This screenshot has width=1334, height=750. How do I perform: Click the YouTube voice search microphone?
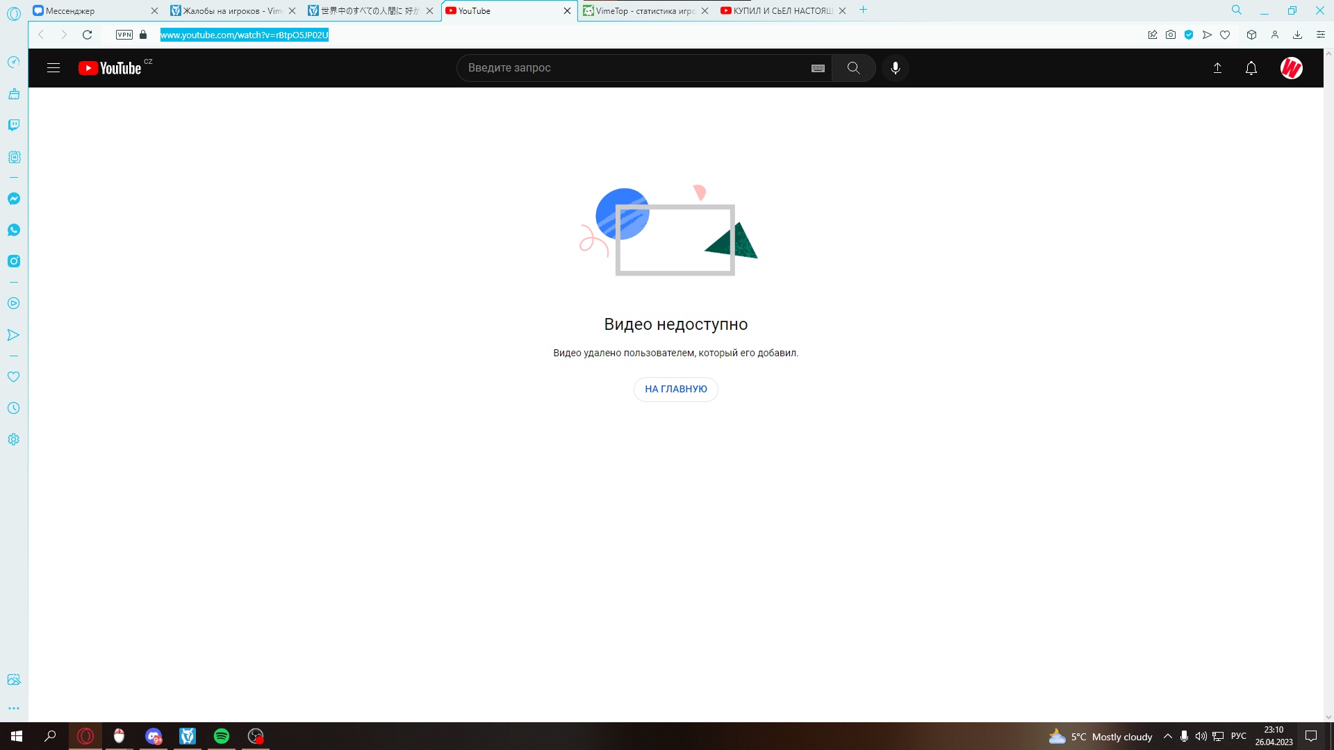point(895,68)
